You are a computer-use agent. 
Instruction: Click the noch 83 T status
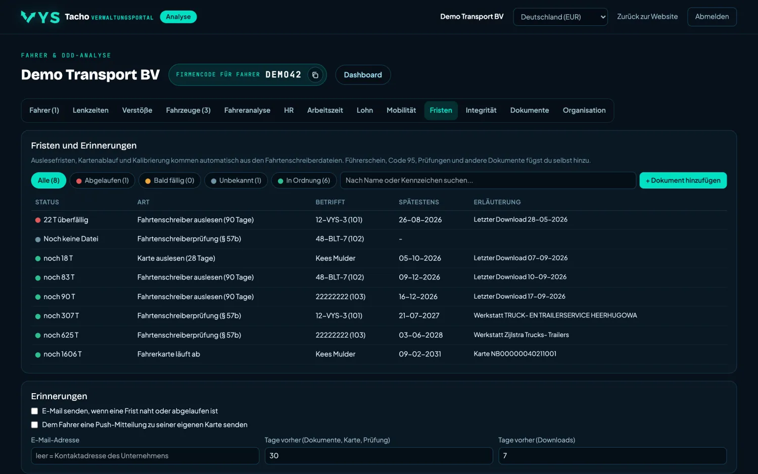click(x=55, y=277)
